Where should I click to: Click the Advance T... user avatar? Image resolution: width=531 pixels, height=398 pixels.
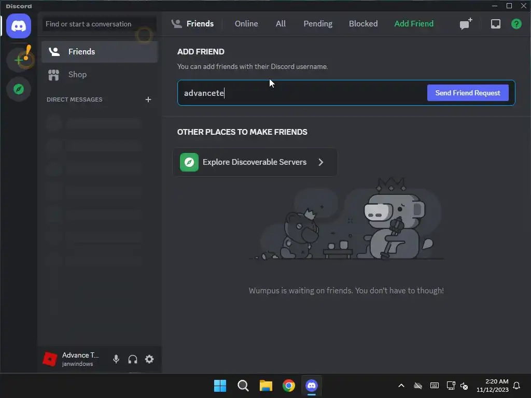[50, 359]
